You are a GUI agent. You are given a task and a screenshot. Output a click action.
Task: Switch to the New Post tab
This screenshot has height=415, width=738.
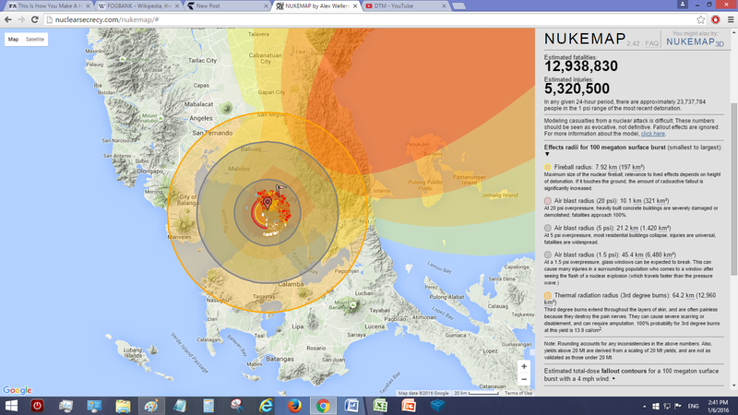click(226, 6)
